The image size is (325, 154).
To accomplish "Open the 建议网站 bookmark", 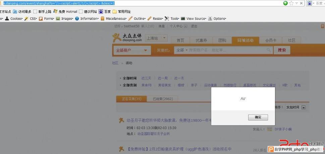I will (88, 12).
